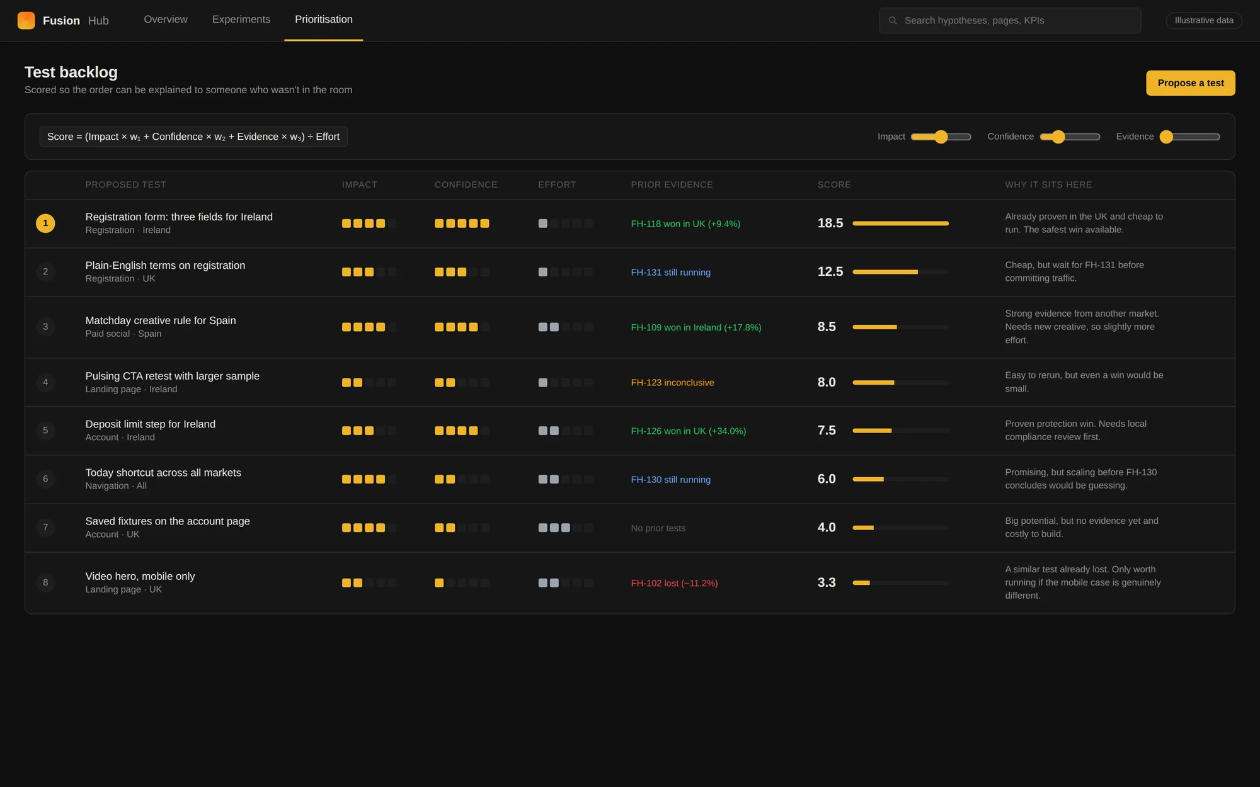Open the FH-118 won in UK evidence link
The image size is (1260, 787).
point(685,224)
